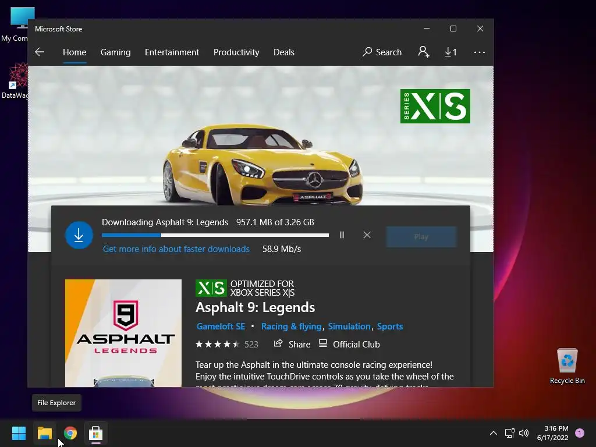
Task: Click the Asphalt 9: Legends title
Action: pos(255,307)
